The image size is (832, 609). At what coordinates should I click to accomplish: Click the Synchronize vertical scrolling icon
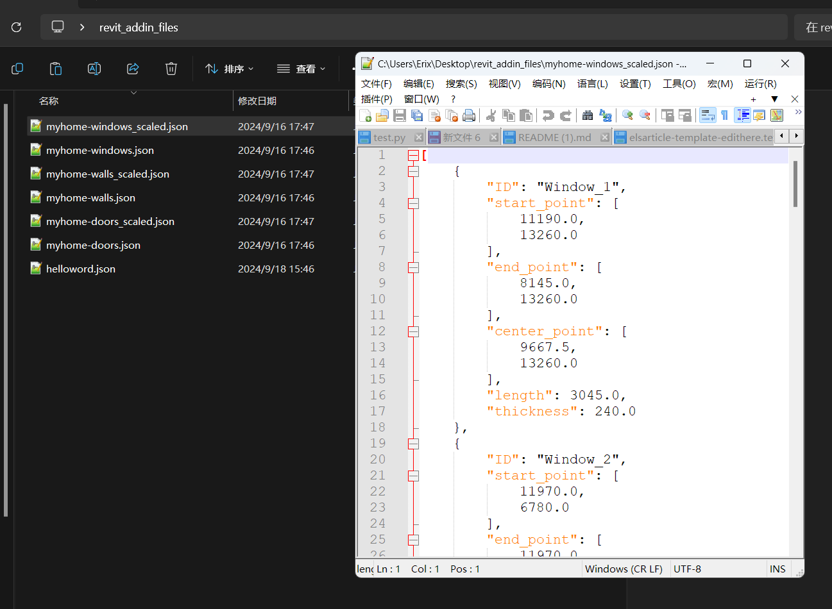[667, 115]
